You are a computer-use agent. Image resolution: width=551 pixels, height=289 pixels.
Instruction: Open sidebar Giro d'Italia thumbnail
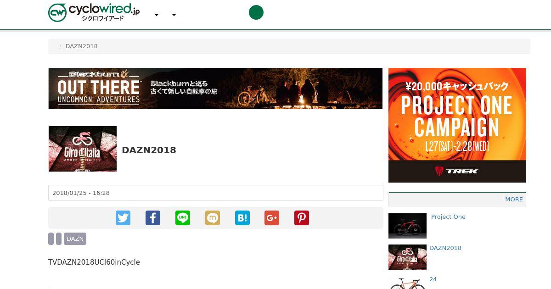407,257
